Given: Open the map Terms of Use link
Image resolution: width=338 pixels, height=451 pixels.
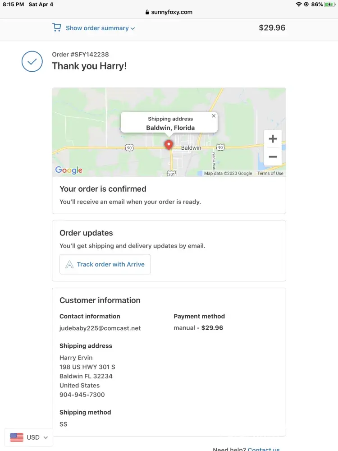Looking at the screenshot, I should 270,173.
